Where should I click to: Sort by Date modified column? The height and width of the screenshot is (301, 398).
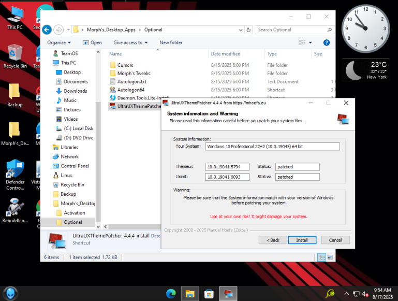226,54
